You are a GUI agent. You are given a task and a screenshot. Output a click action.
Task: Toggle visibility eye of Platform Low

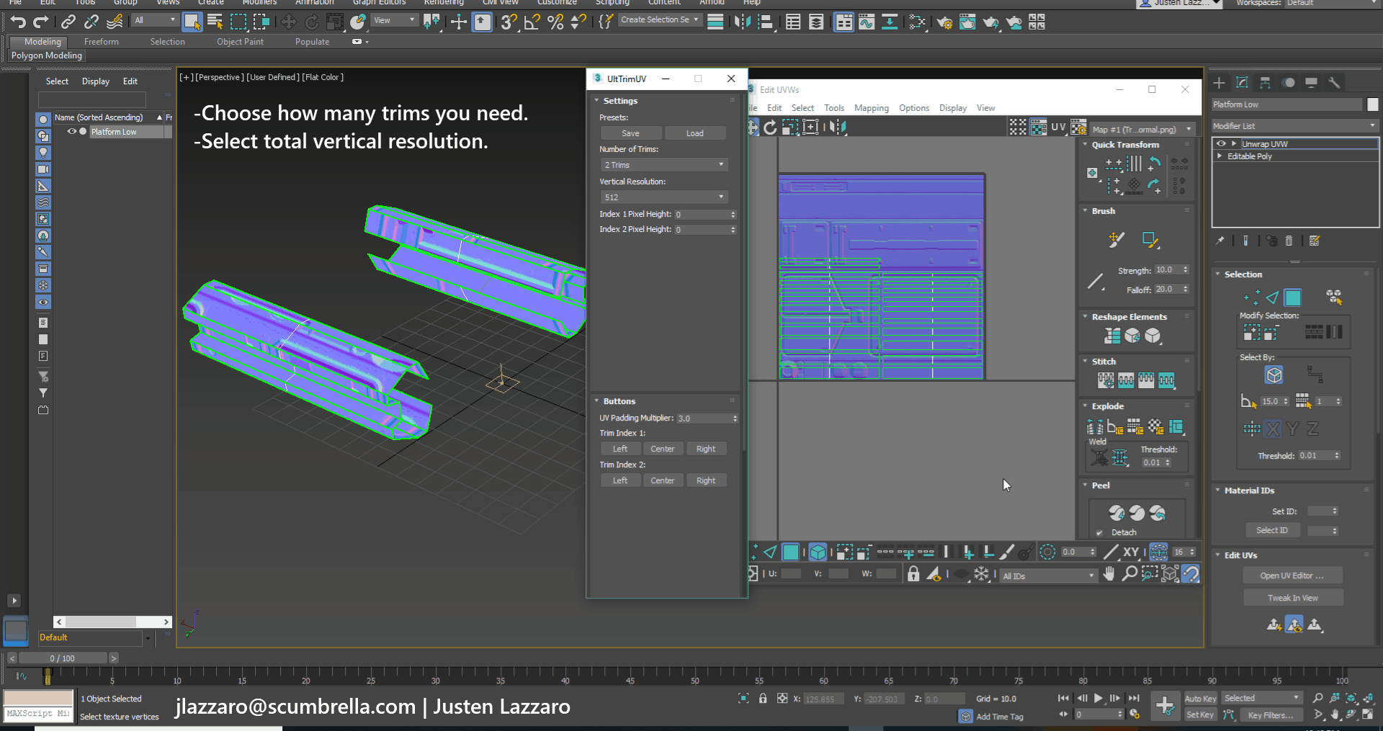pos(71,132)
